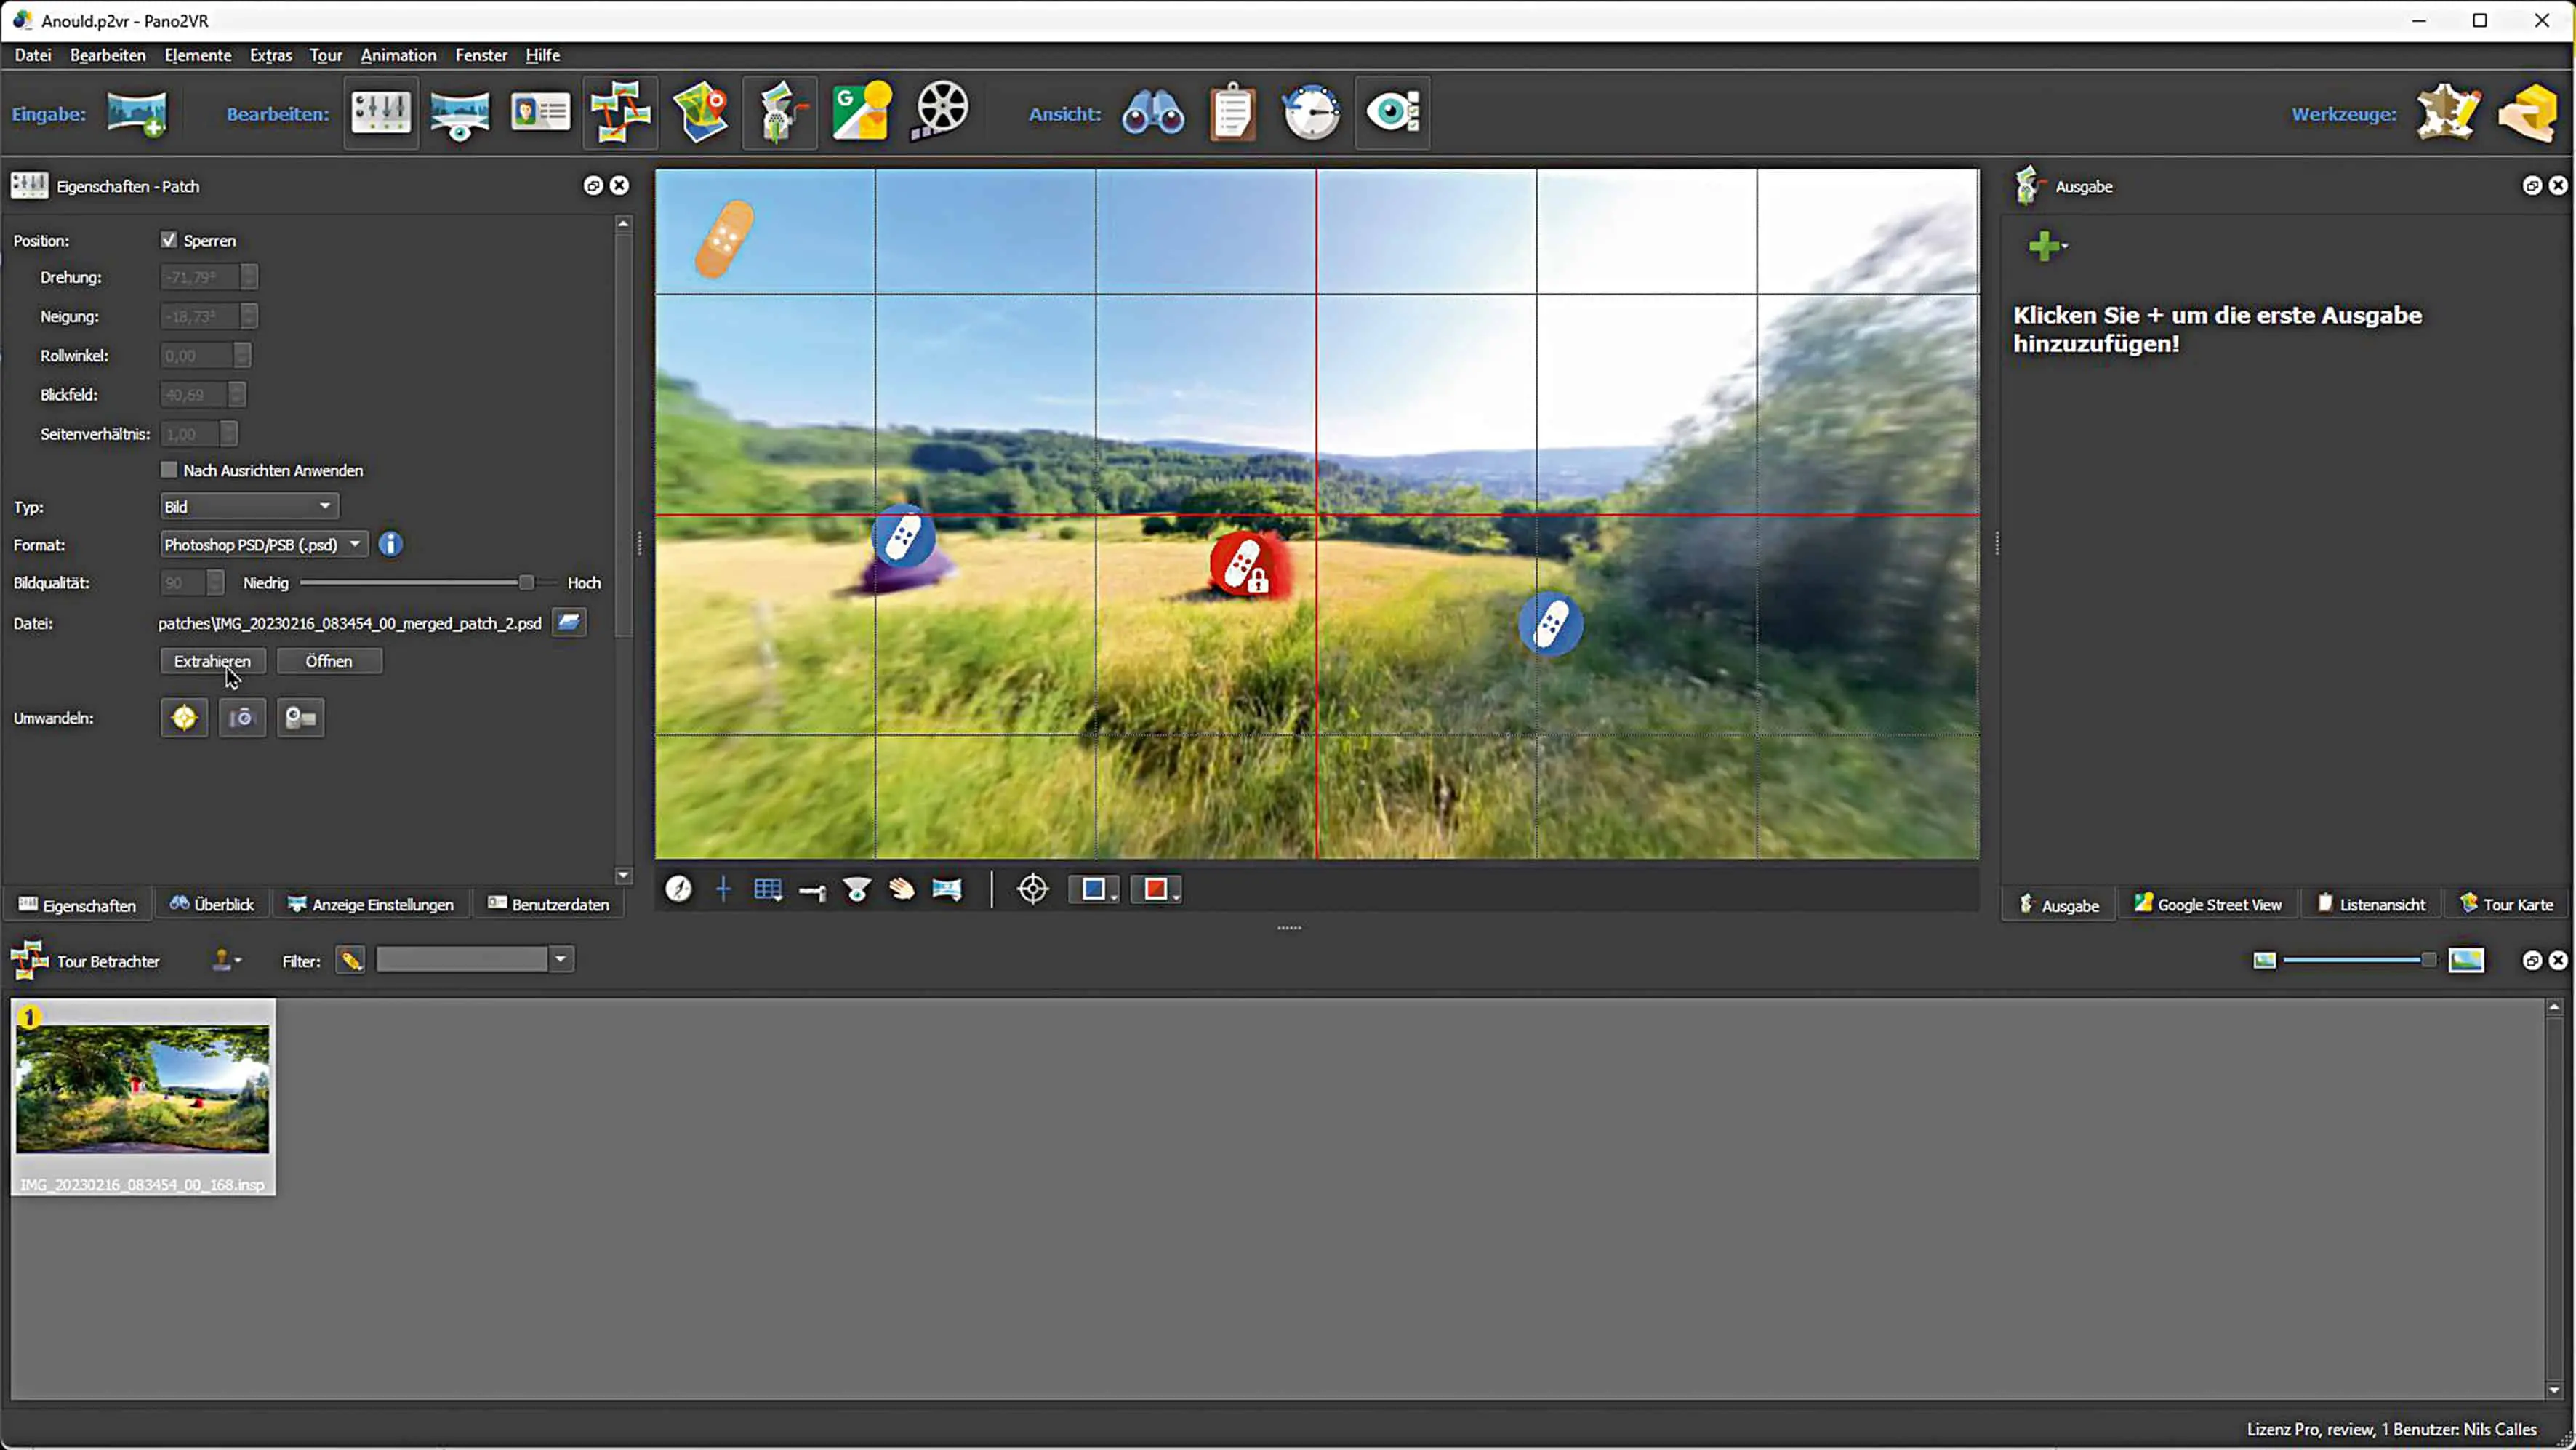Click the crosshair target icon below viewer
This screenshot has width=2576, height=1450.
pyautogui.click(x=1032, y=889)
